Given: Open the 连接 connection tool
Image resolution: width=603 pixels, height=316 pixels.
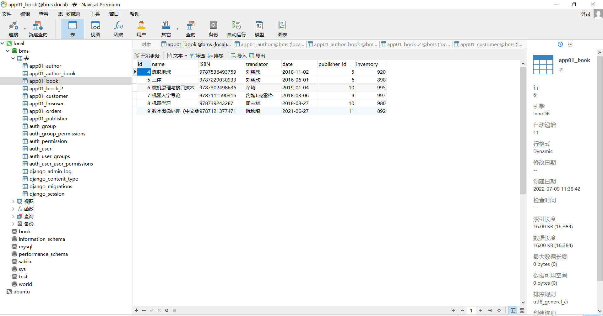Looking at the screenshot, I should [14, 29].
